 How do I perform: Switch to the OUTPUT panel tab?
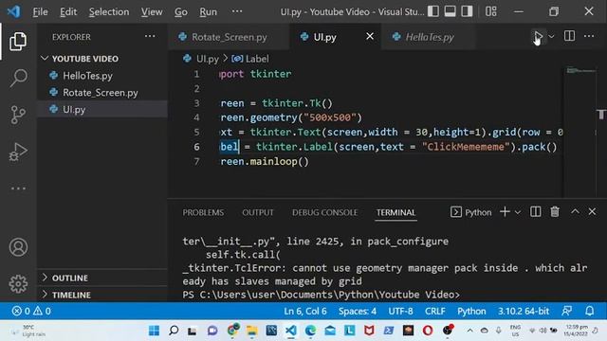[258, 212]
